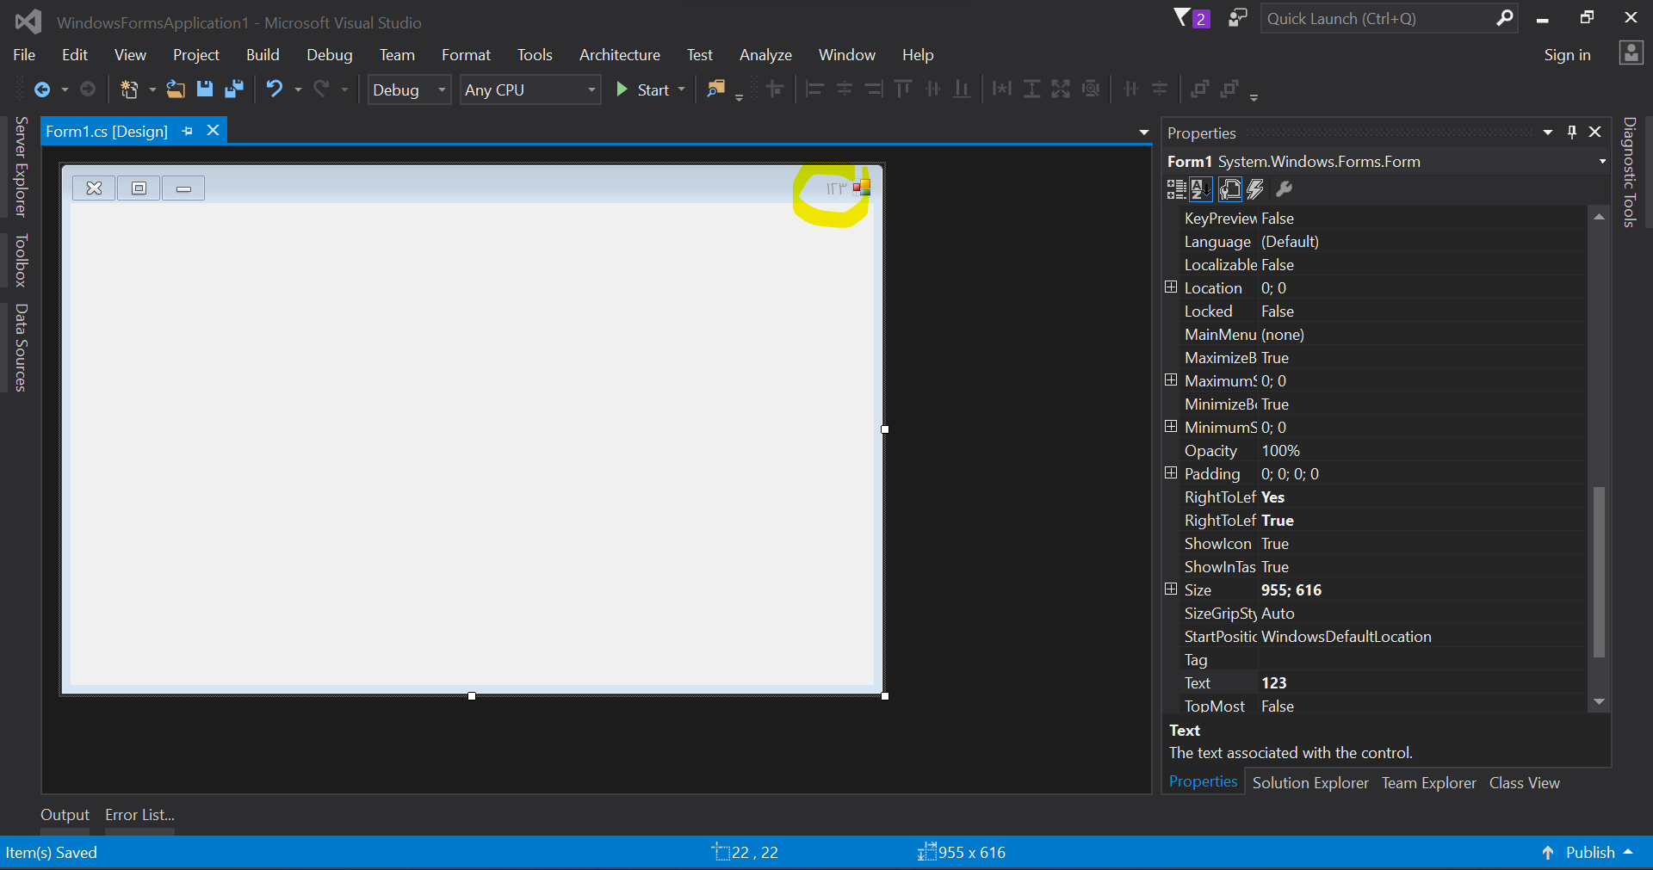1653x870 pixels.
Task: Click the Make Same Size icon
Action: pos(1061,89)
